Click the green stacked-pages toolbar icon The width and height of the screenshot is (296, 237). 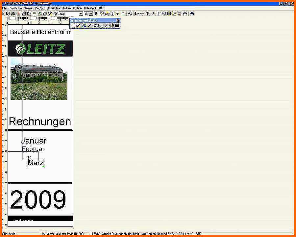coord(40,13)
